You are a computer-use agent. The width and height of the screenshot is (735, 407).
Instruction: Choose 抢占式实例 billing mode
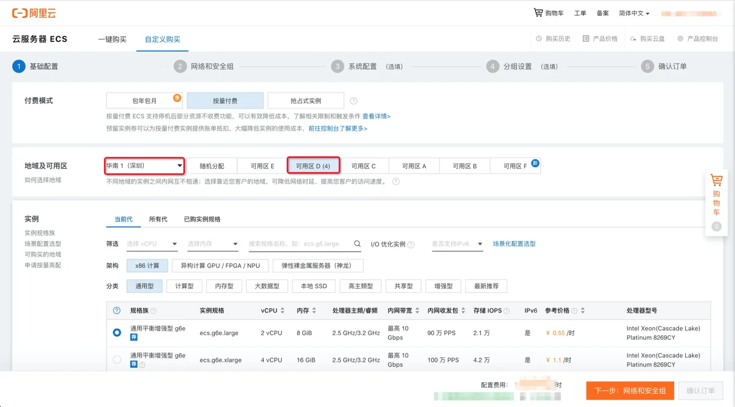pos(306,101)
